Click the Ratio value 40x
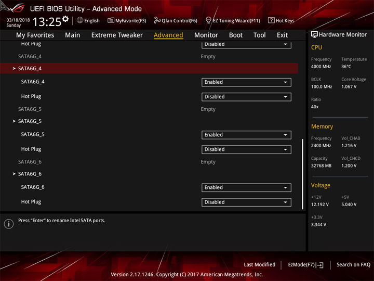The width and height of the screenshot is (374, 281). tap(315, 107)
